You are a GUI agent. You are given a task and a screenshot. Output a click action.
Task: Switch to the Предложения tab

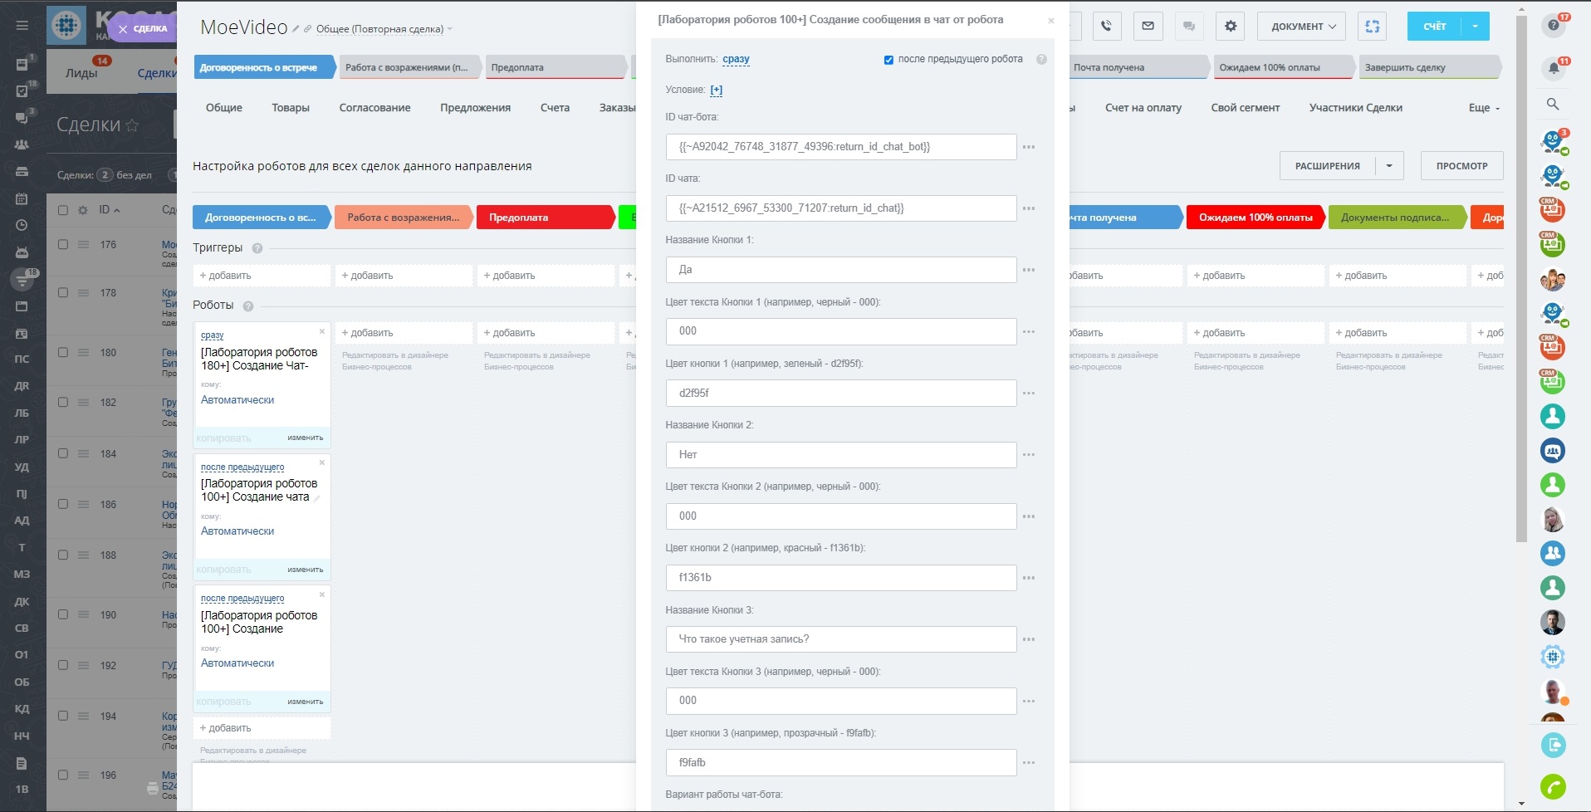coord(475,108)
